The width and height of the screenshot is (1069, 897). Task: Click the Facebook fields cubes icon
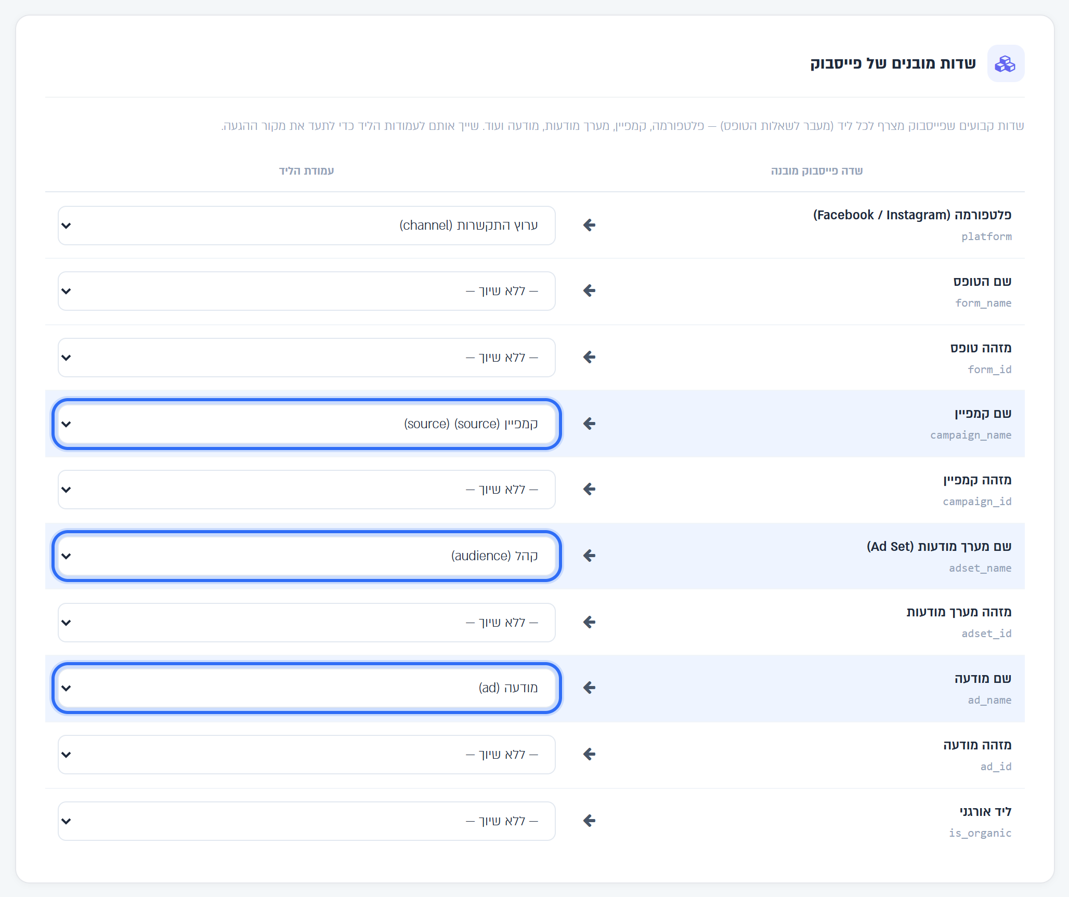click(x=1005, y=63)
